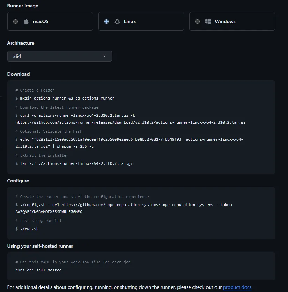Click the runs-on: self-hosted YAML line

coord(38,270)
